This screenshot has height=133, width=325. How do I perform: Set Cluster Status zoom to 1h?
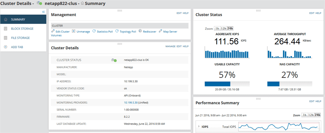[217, 28]
